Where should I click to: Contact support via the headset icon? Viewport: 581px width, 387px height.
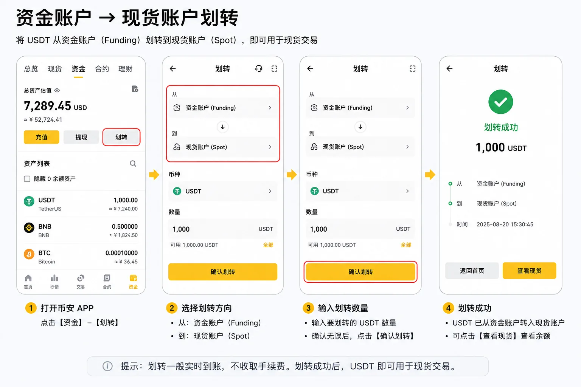259,68
